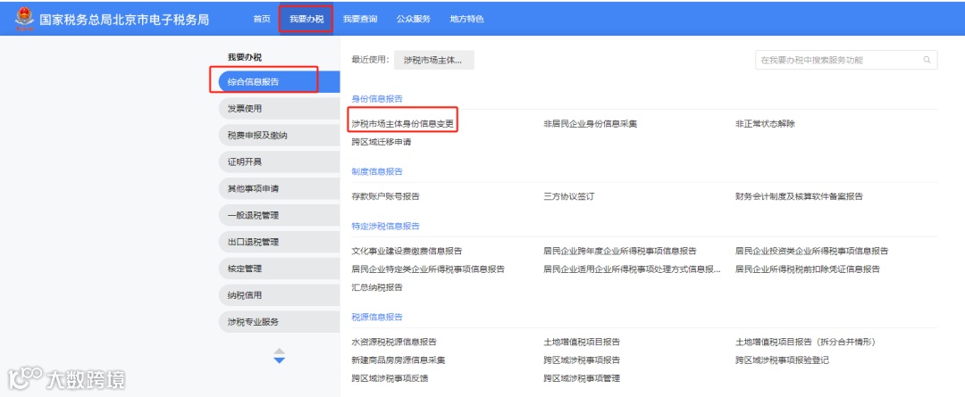Screen dimensions: 965x397
Task: Open 新建商品房房源信息采集 link
Action: (399, 360)
